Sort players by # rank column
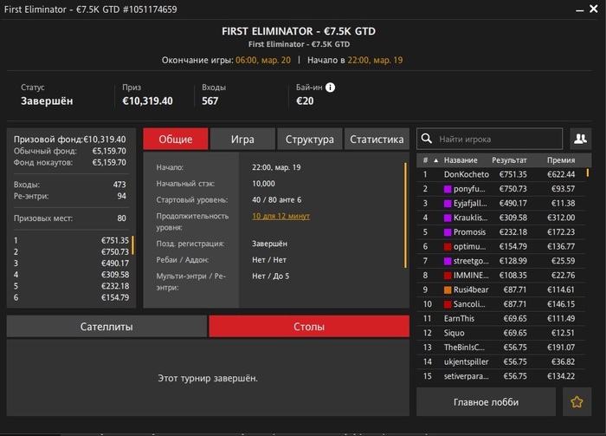Screen dimensions: 606x436 pos(425,160)
